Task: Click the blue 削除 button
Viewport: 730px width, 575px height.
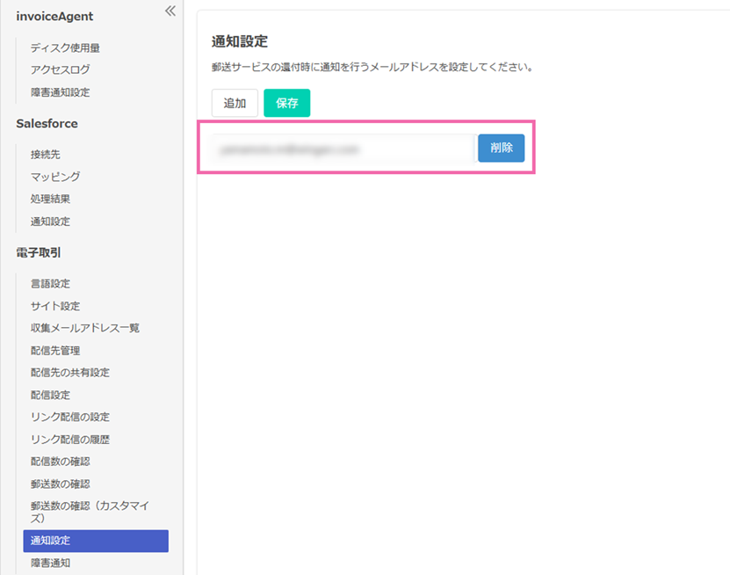Action: (x=501, y=149)
